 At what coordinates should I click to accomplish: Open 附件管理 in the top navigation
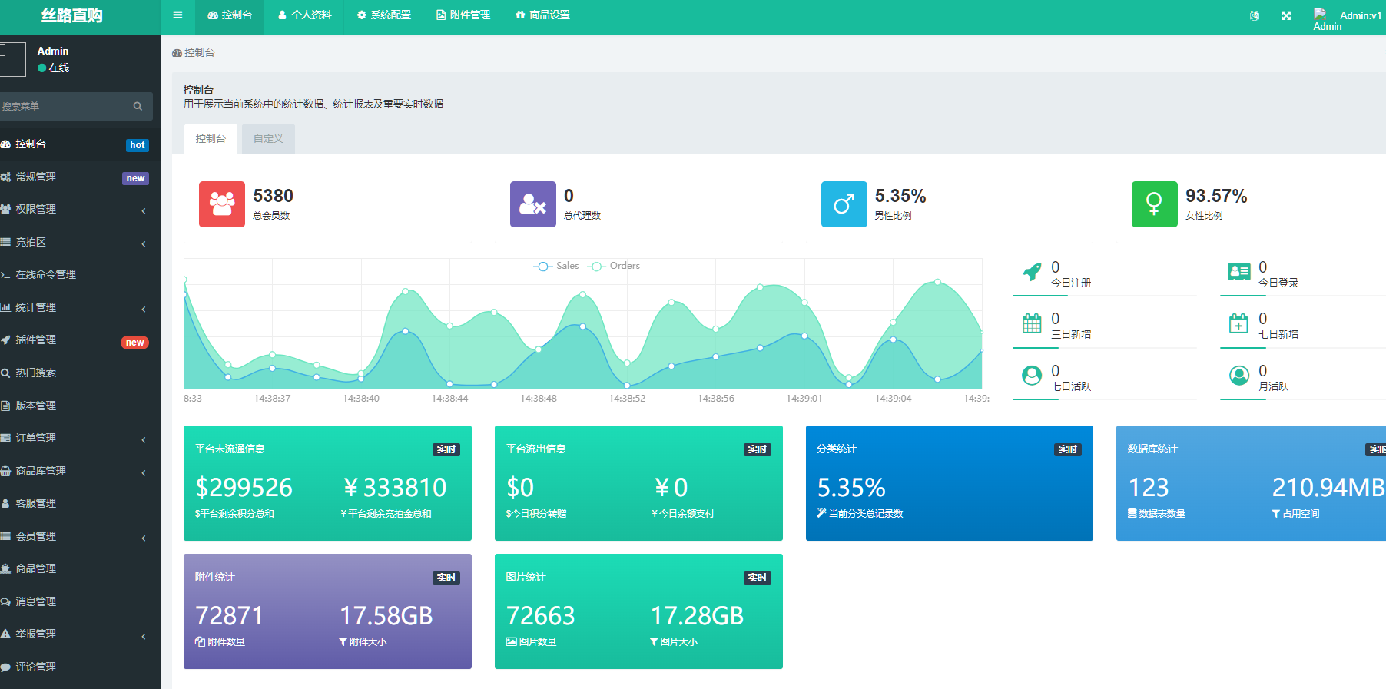coord(463,15)
